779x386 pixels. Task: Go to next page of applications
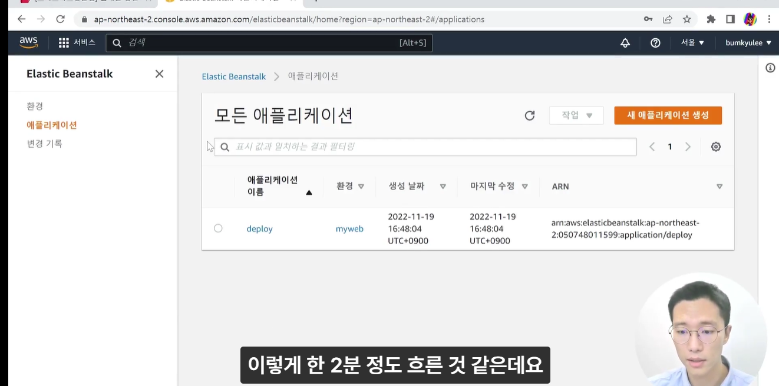pyautogui.click(x=688, y=147)
